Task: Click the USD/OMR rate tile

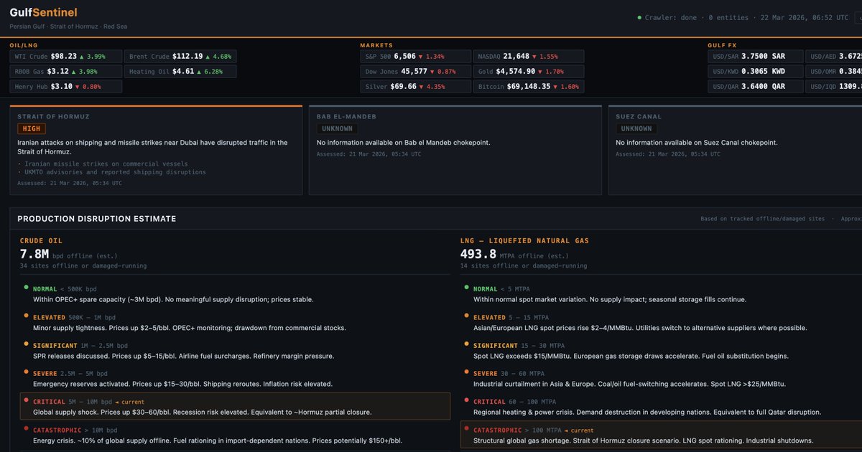Action: (x=834, y=72)
